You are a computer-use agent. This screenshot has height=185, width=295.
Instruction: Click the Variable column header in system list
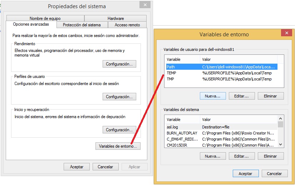click(x=182, y=120)
